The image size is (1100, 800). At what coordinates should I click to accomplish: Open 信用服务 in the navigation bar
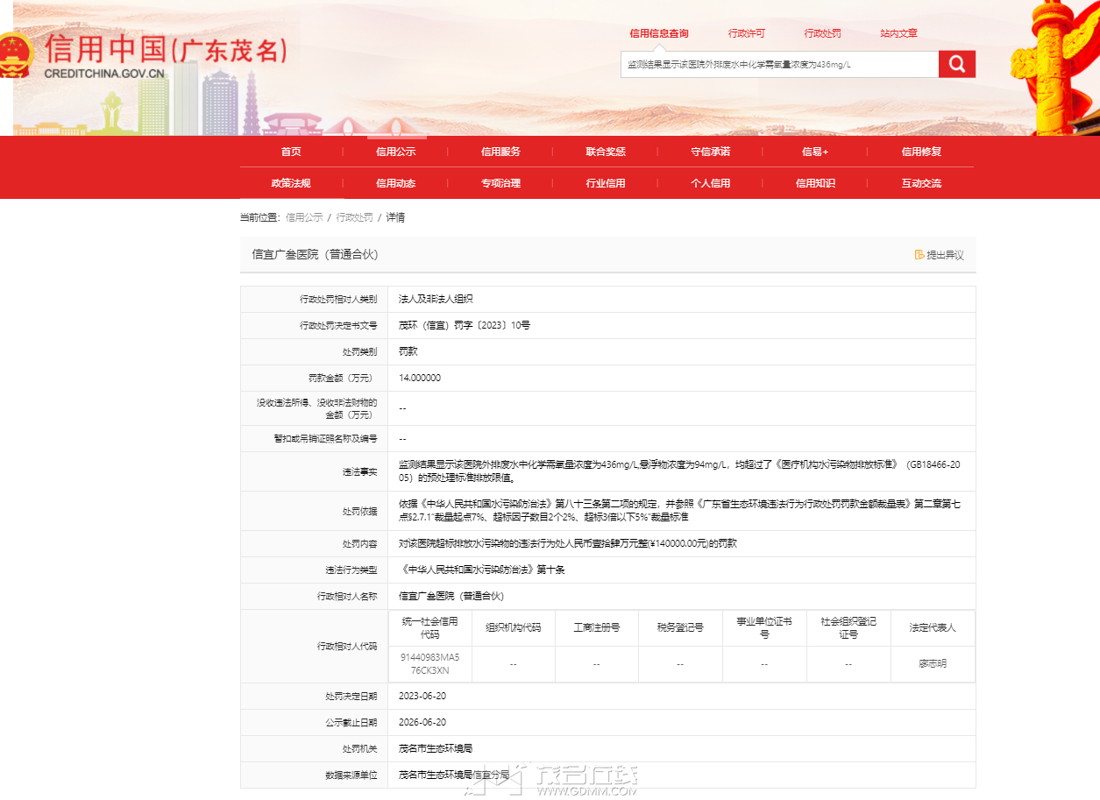500,152
